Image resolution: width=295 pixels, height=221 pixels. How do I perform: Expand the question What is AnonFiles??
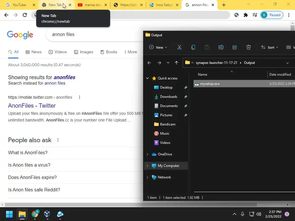[x=28, y=153]
